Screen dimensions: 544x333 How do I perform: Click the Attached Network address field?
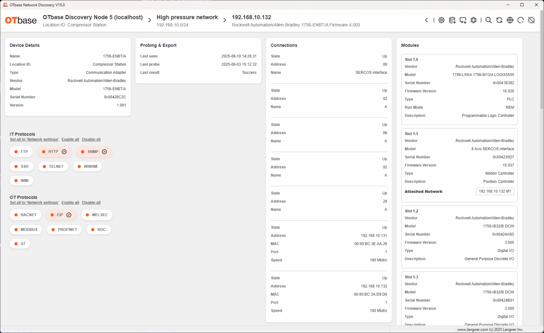pos(495,191)
